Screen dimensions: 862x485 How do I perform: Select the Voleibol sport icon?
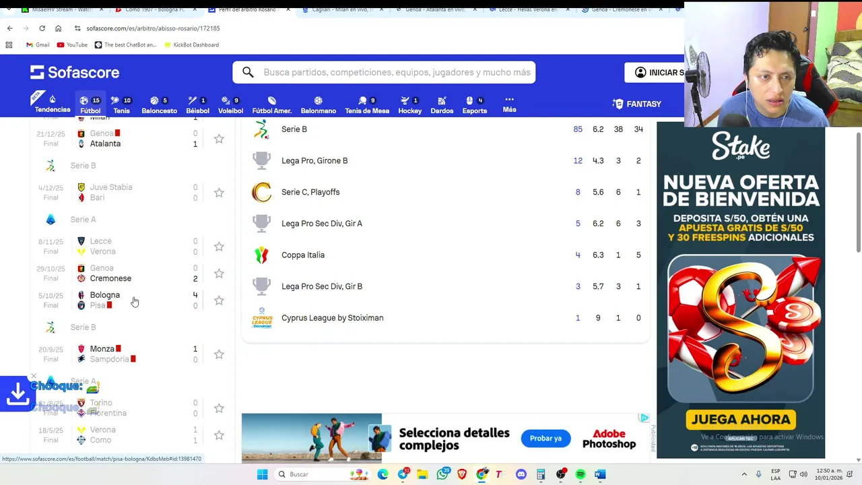[x=230, y=104]
